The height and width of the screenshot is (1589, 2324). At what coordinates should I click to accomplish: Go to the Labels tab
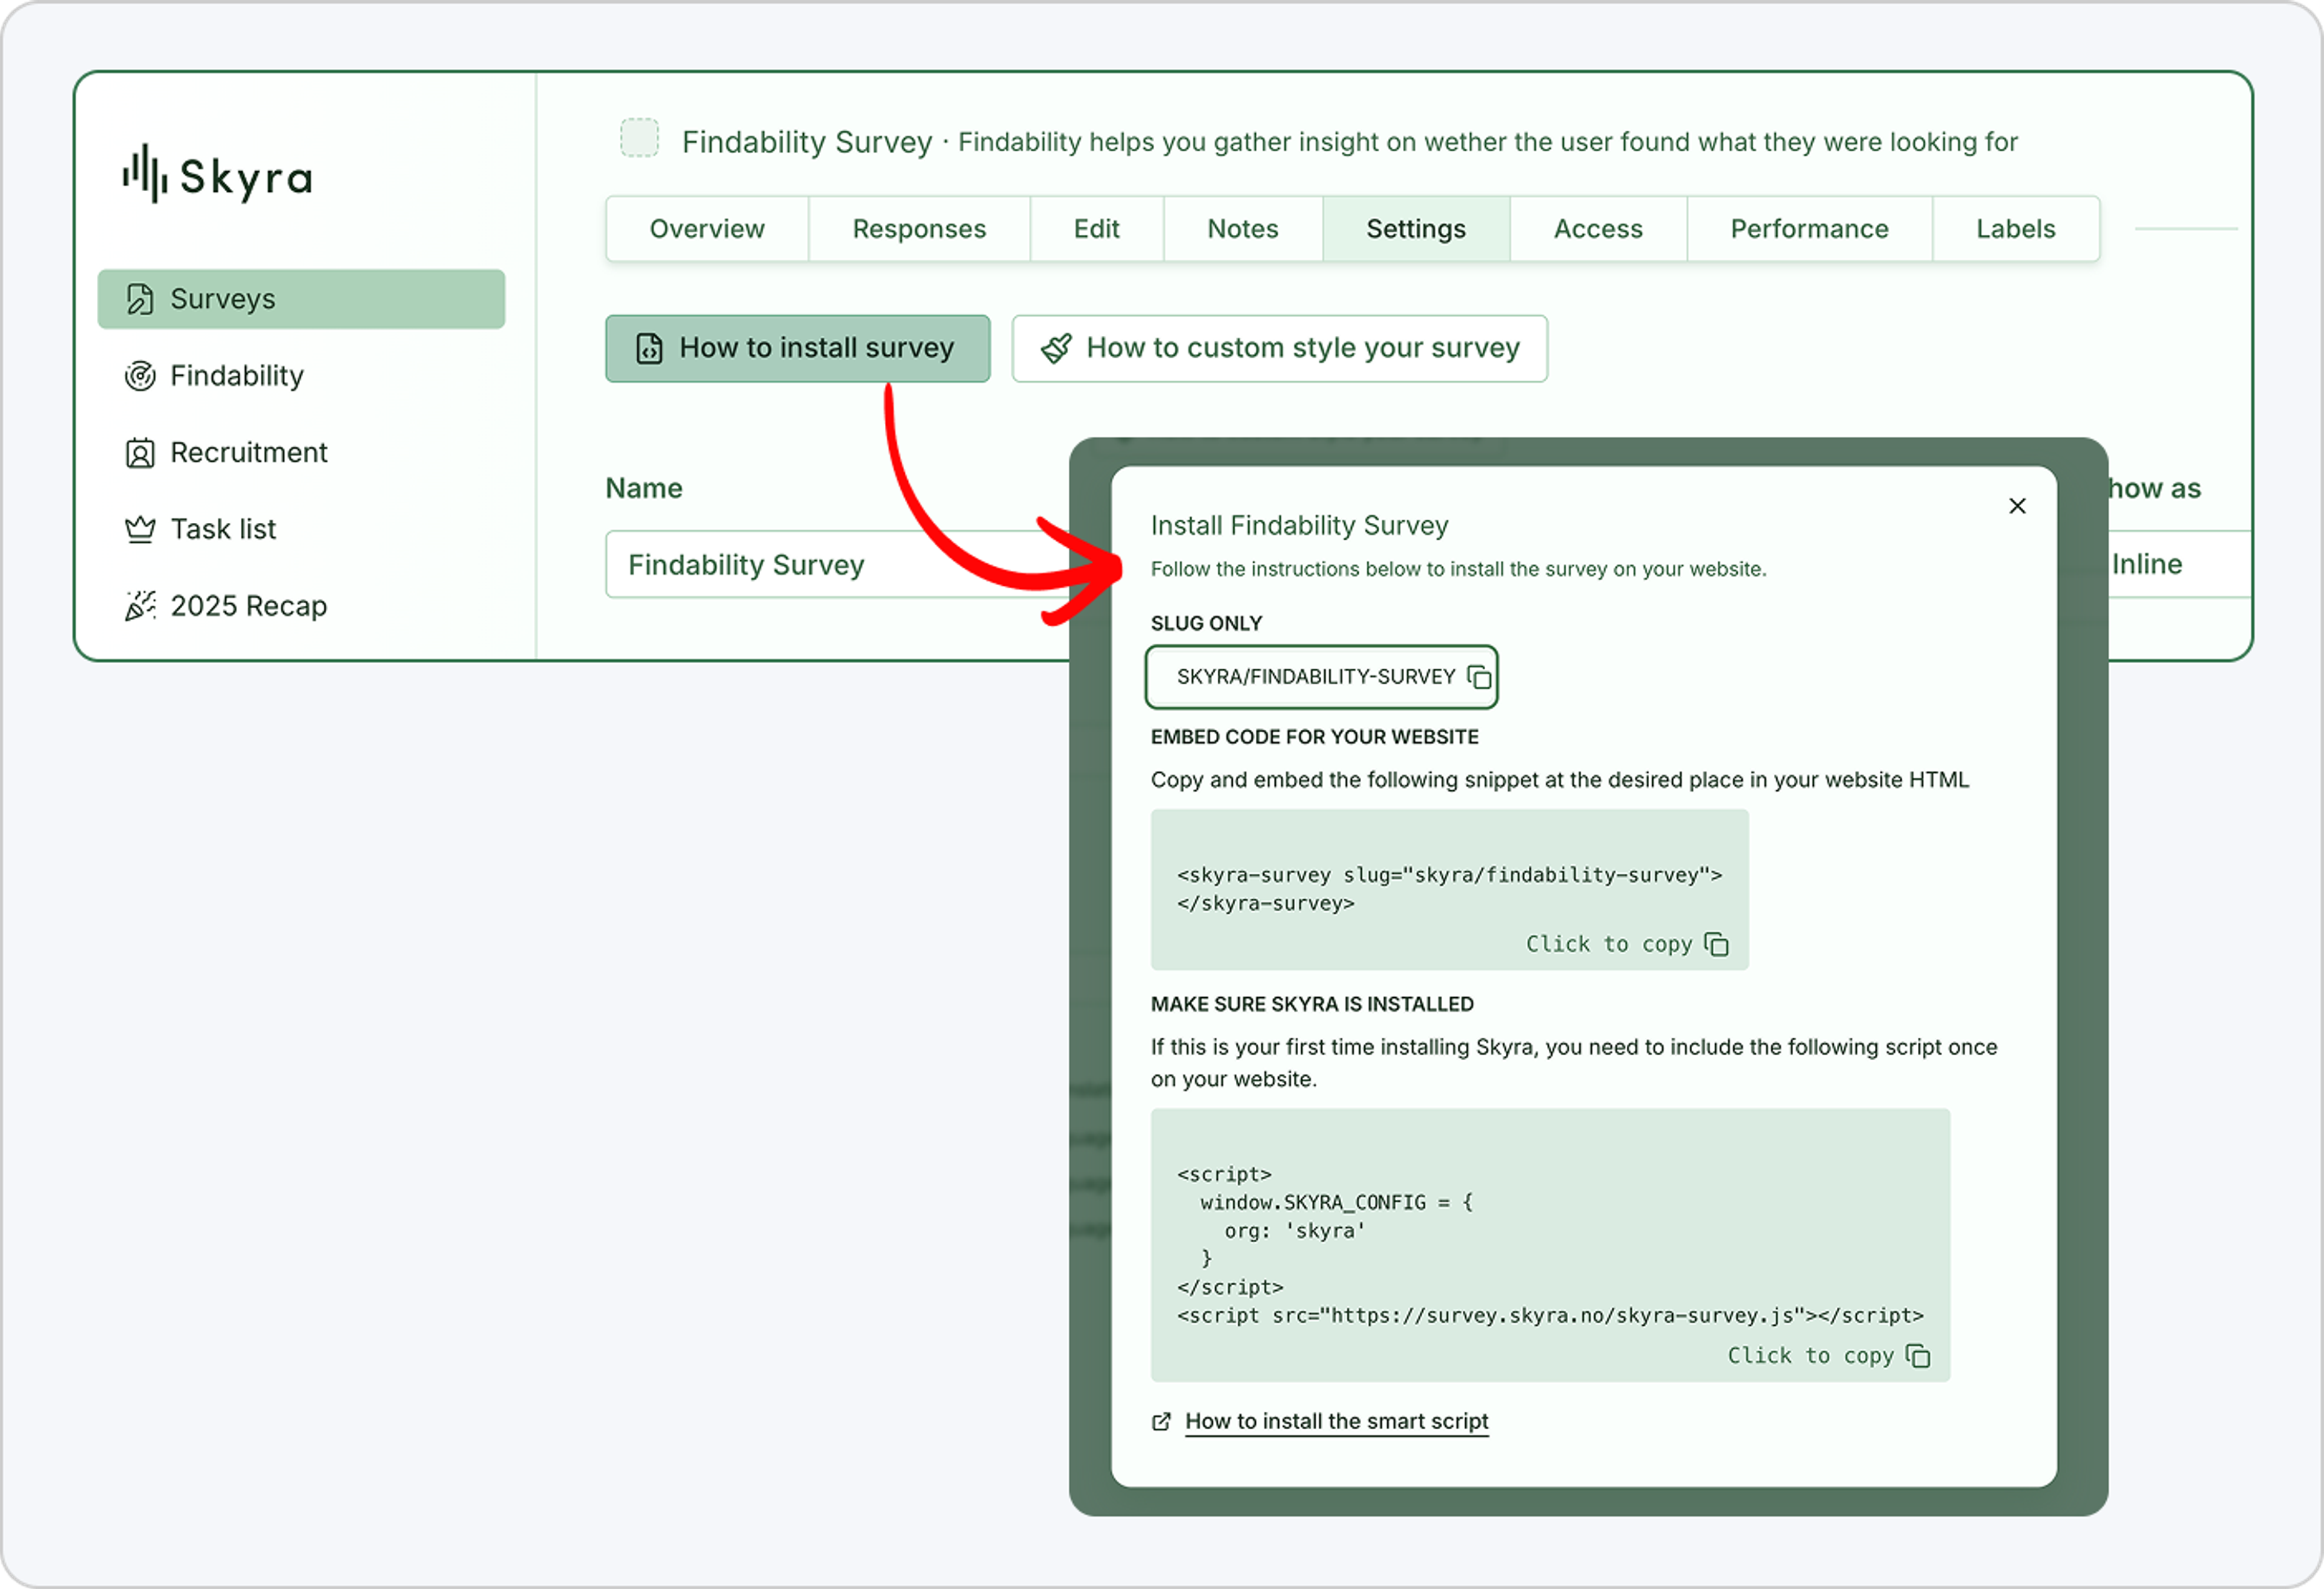point(2015,229)
